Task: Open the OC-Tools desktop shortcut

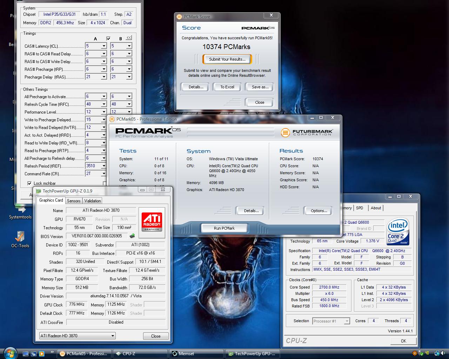Action: (x=20, y=239)
